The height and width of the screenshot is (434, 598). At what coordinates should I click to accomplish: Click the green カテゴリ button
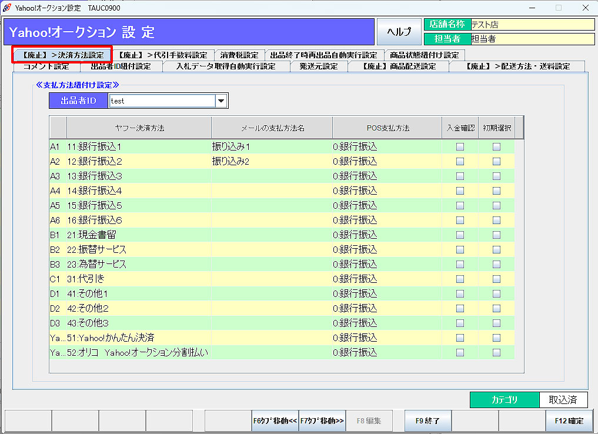pyautogui.click(x=504, y=400)
